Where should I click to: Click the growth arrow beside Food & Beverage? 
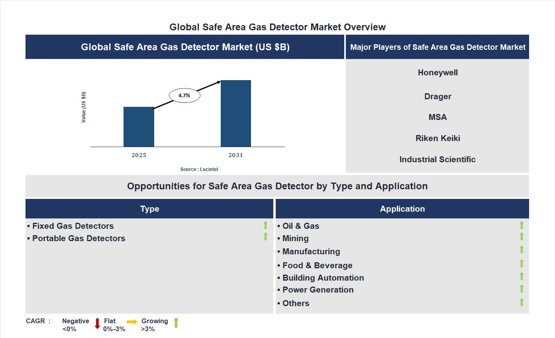coord(522,263)
